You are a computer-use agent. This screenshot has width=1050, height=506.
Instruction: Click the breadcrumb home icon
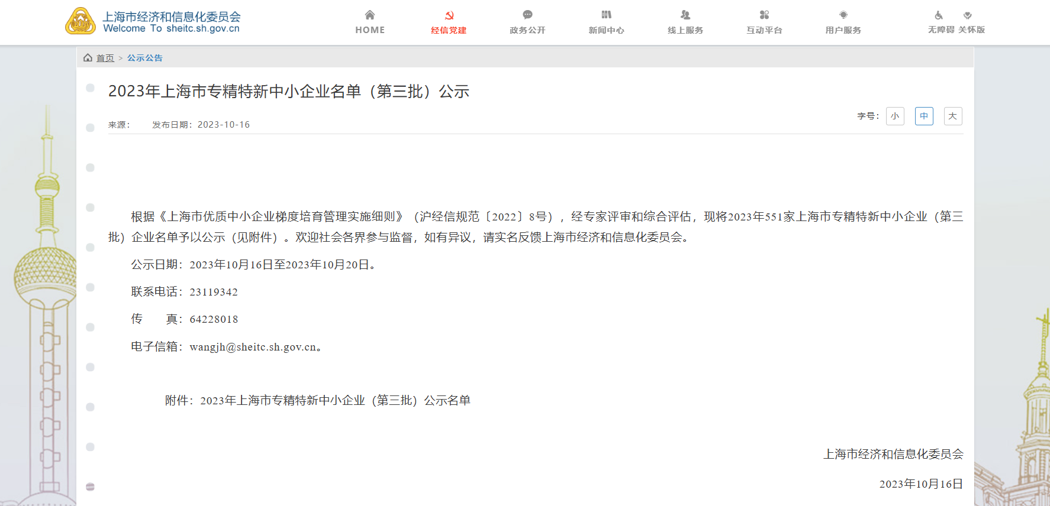click(x=88, y=57)
